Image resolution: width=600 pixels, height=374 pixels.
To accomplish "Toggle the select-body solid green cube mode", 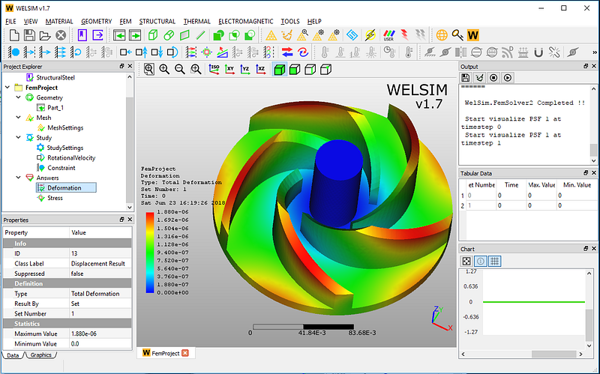I will [279, 70].
